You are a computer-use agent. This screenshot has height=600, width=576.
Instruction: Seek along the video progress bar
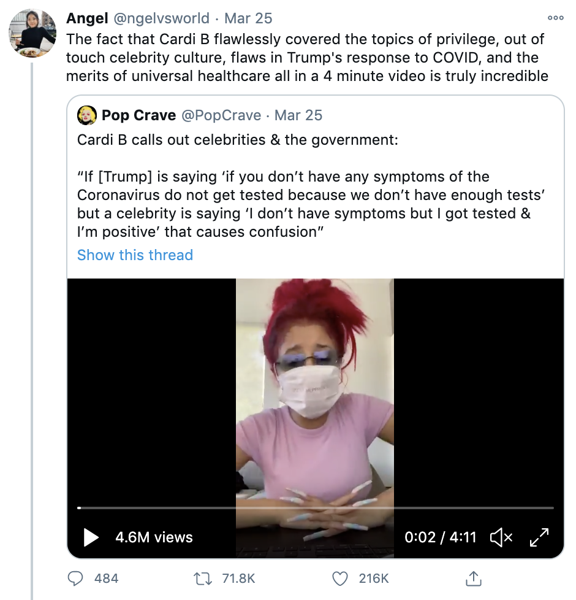(x=316, y=508)
